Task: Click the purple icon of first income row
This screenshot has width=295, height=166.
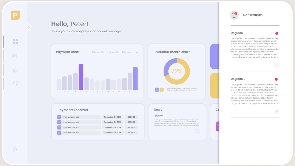Action: (59, 117)
